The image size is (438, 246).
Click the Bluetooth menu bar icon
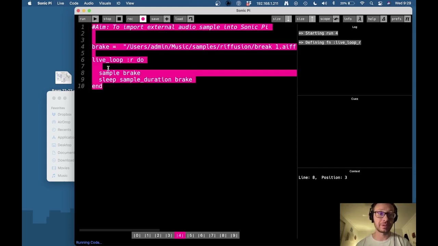tap(334, 3)
